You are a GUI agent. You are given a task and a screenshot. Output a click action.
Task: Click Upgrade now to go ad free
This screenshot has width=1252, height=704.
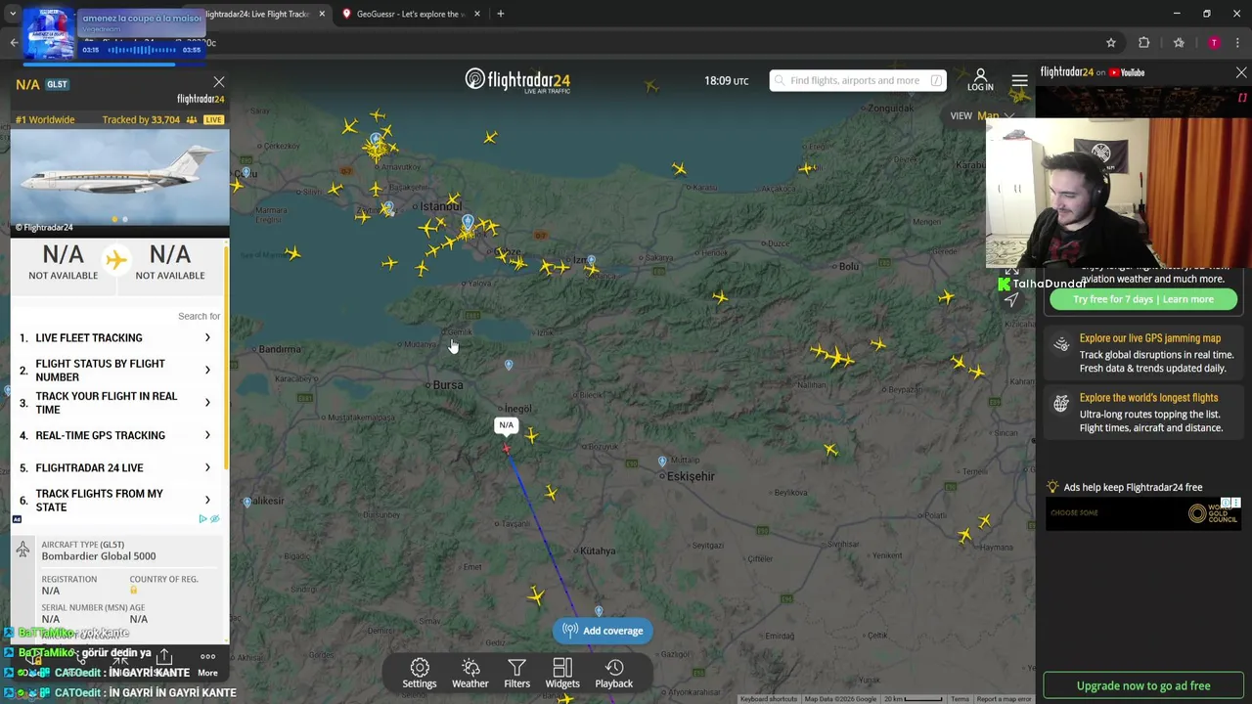(1143, 686)
